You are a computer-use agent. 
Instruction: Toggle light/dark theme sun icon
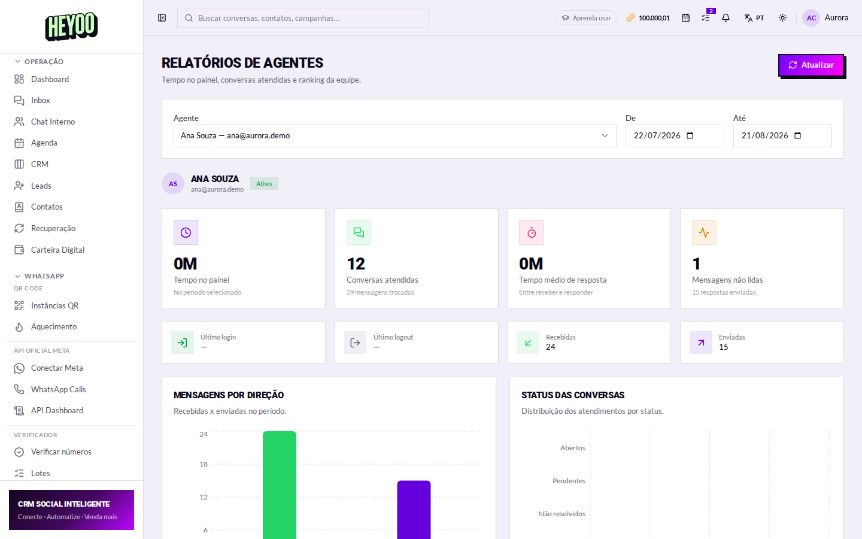pyautogui.click(x=782, y=18)
